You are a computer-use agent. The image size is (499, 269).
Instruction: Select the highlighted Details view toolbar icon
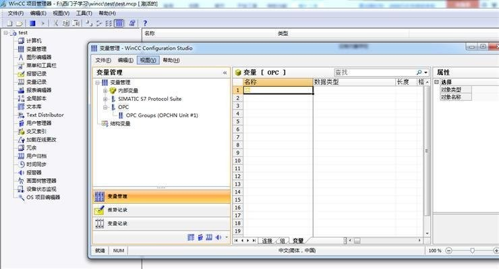coord(119,23)
